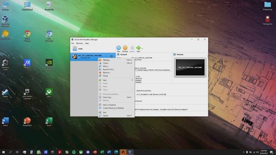Viewport: 276px width, 155px height.
Task: Open Xbox app from the taskbar
Action: click(81, 152)
